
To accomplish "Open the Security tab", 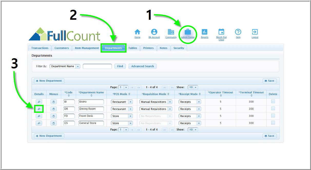I will (179, 48).
